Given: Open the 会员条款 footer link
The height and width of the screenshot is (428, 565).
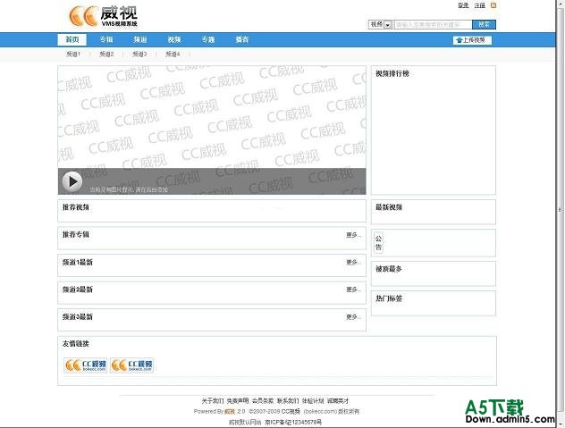Looking at the screenshot, I should point(263,400).
